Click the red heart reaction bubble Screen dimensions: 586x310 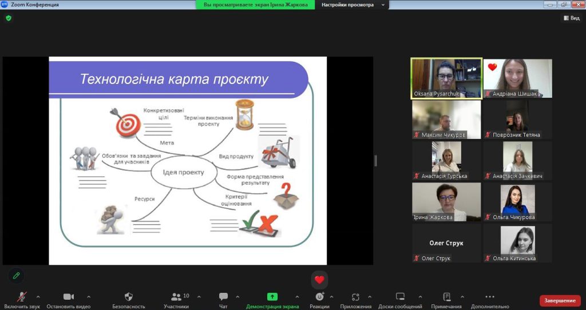[319, 280]
